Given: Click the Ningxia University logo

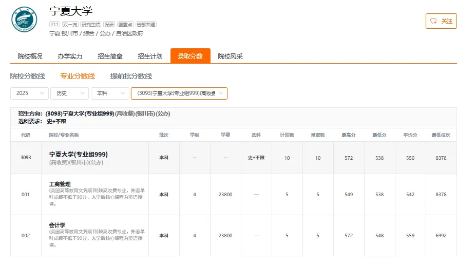Looking at the screenshot, I should pyautogui.click(x=24, y=20).
